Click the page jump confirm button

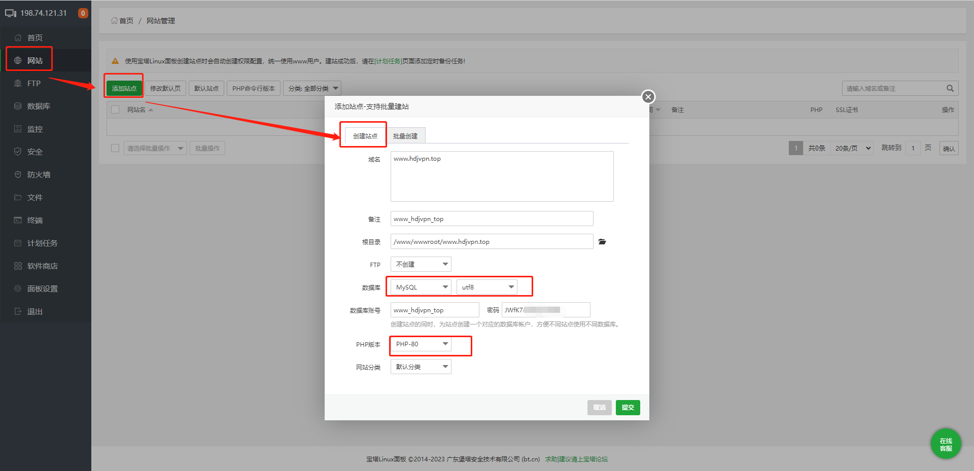click(949, 149)
